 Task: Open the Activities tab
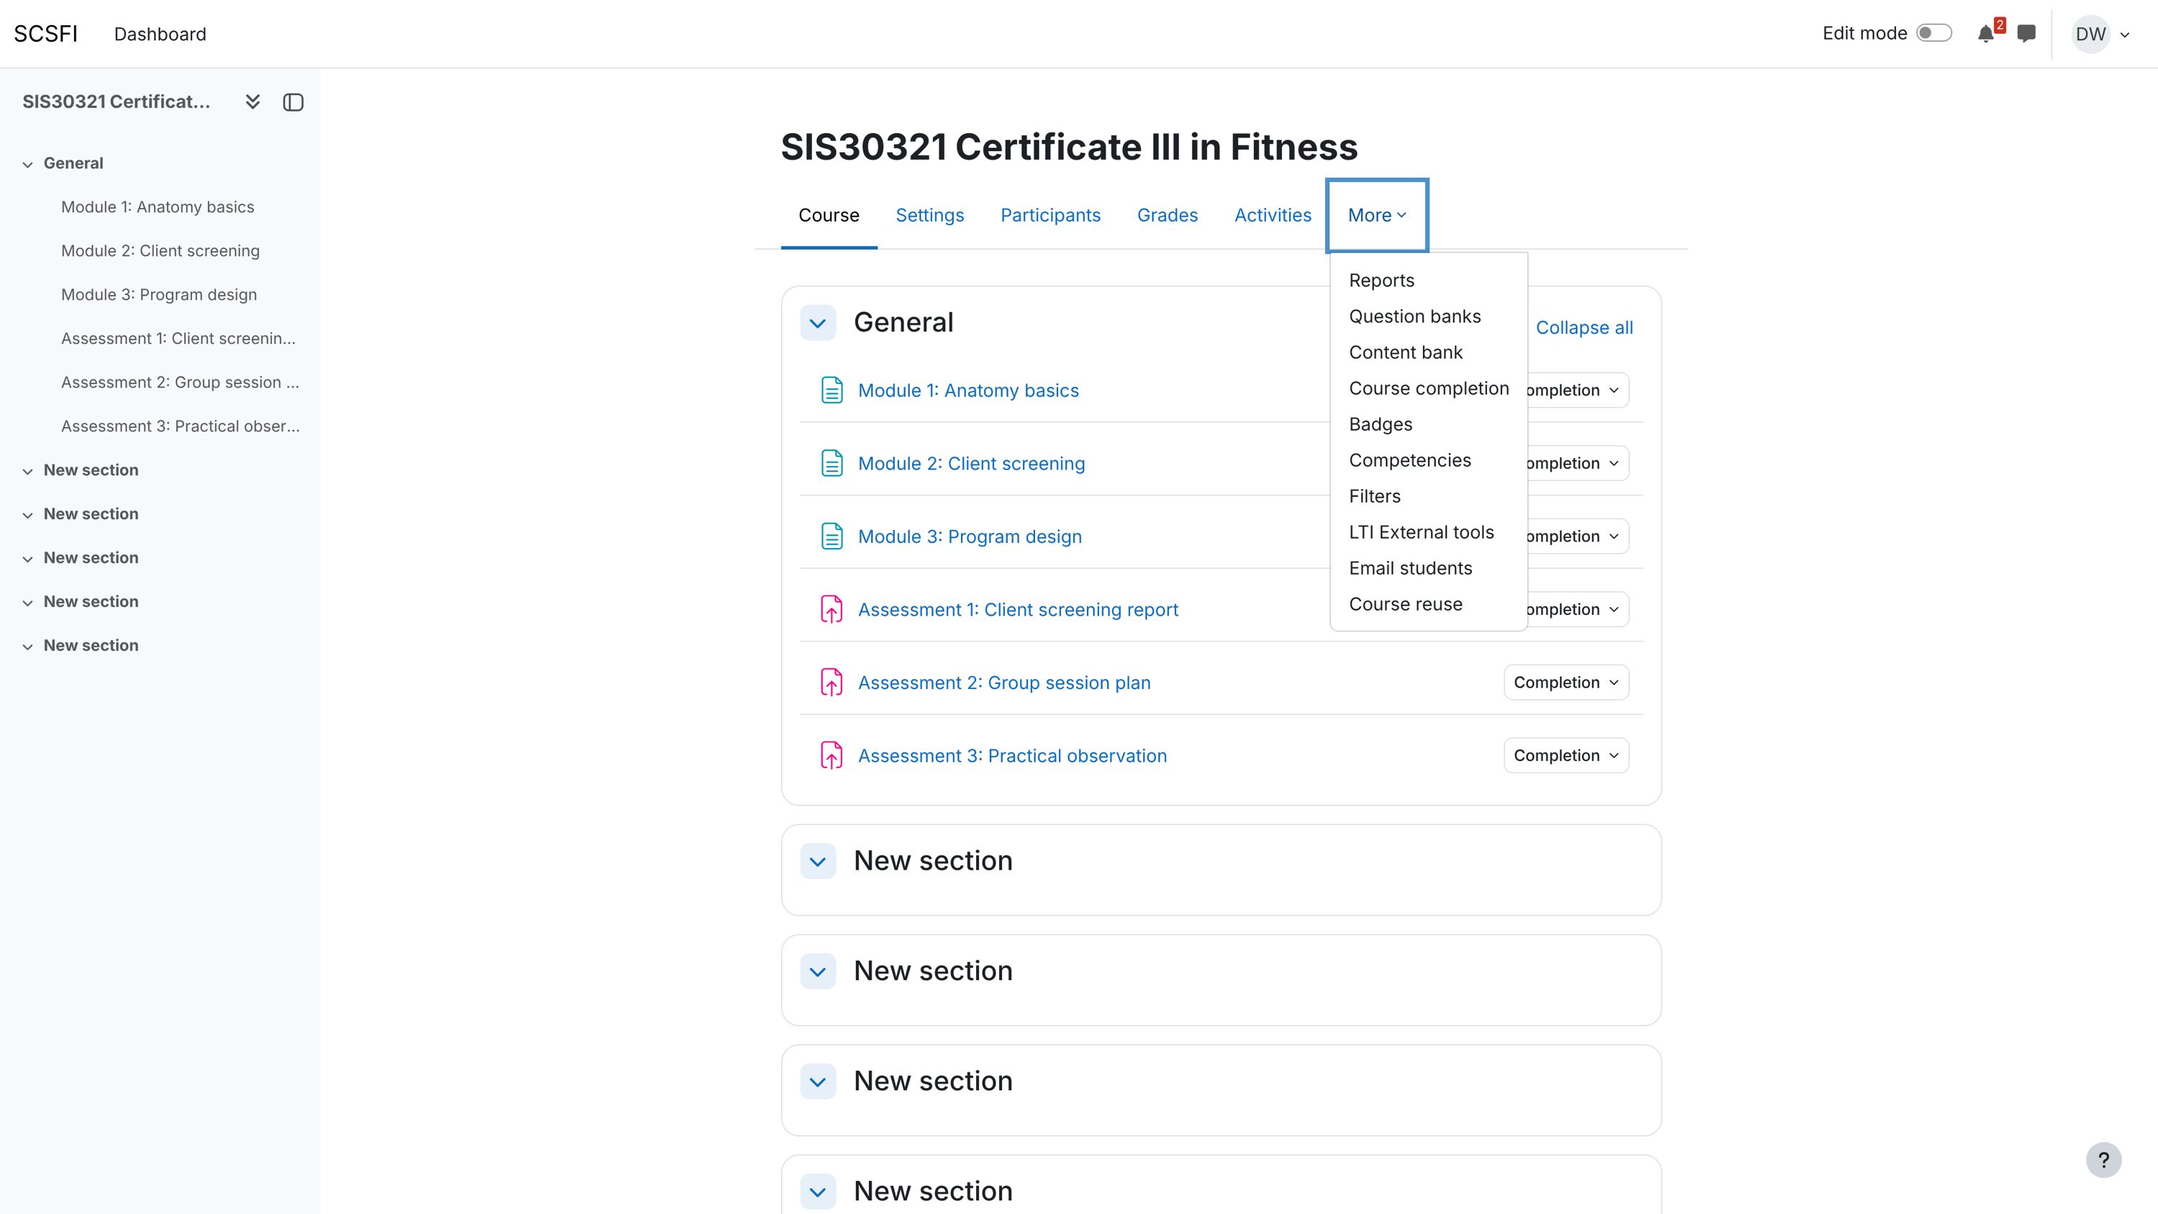[x=1273, y=215]
